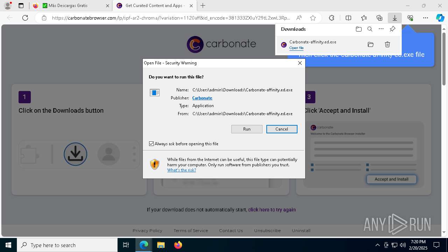This screenshot has height=252, width=448.
Task: Open Uninstall footer link
Action: tap(301, 231)
